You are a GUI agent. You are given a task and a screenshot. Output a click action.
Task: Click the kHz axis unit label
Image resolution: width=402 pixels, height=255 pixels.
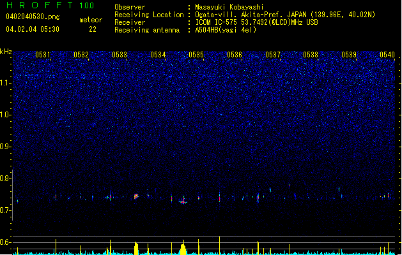click(6, 52)
